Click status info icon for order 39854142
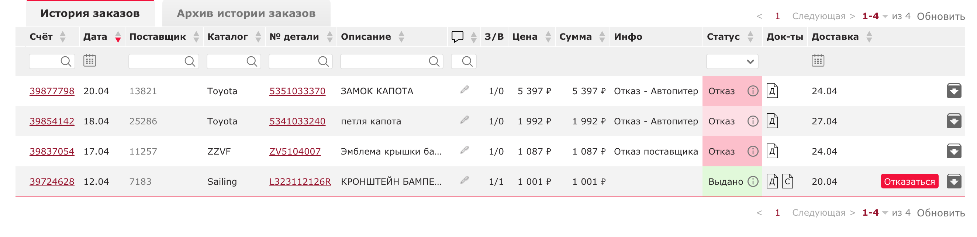The width and height of the screenshot is (977, 237). pos(752,121)
